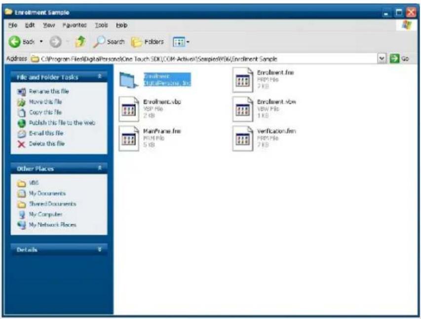Image resolution: width=421 pixels, height=319 pixels.
Task: Expand the Address bar dropdown arrow
Action: point(382,58)
